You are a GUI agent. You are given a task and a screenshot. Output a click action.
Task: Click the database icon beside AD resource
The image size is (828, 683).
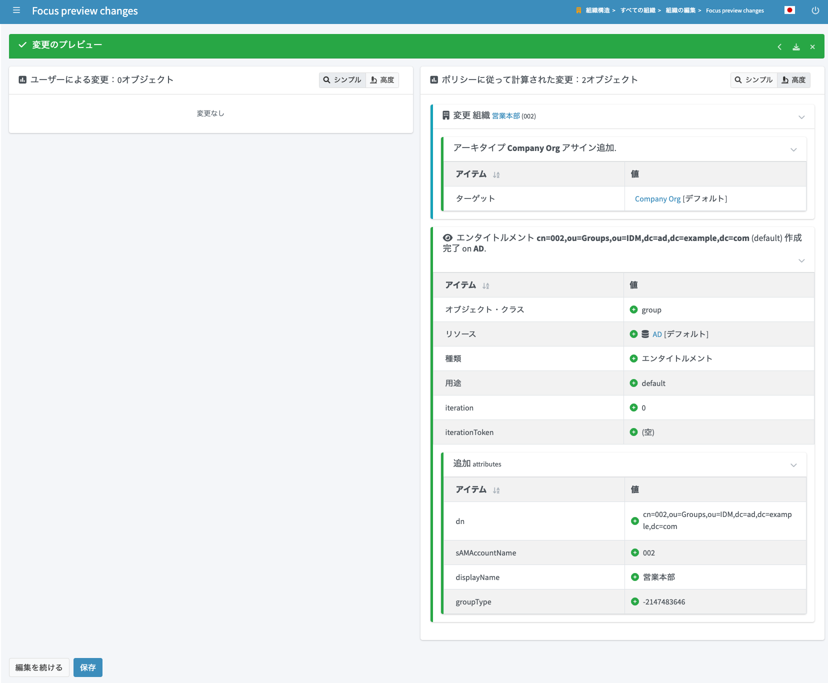(645, 334)
